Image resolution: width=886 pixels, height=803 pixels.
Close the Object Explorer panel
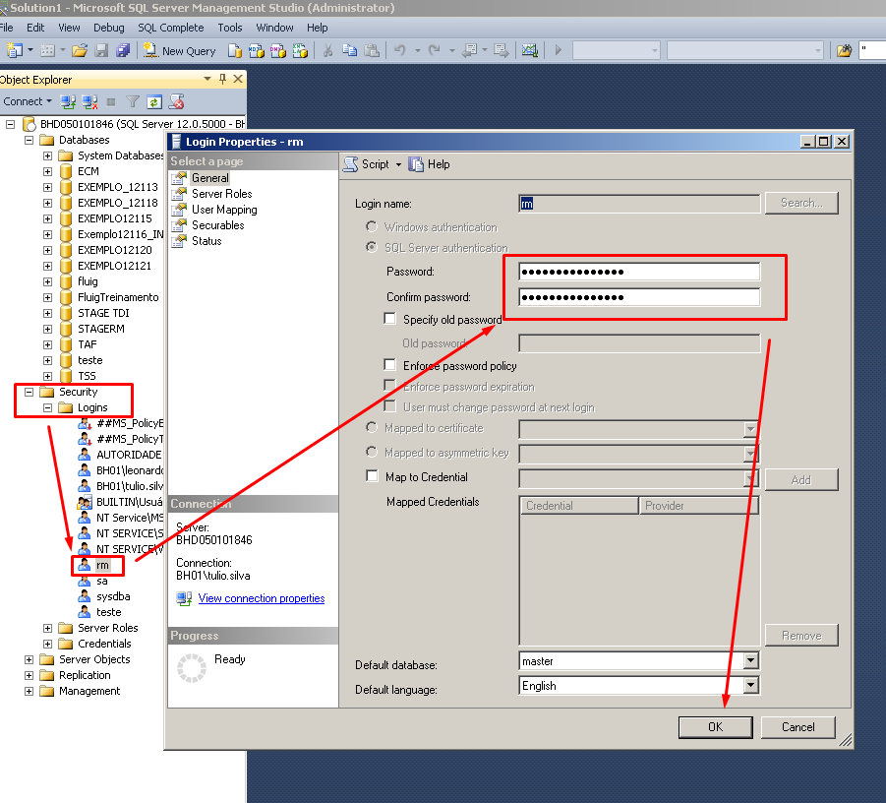(238, 79)
